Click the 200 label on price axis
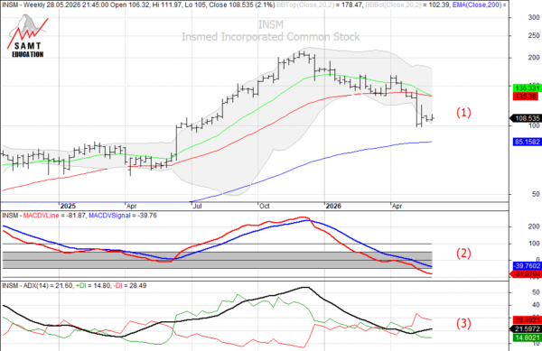542x351 pixels. [x=534, y=58]
